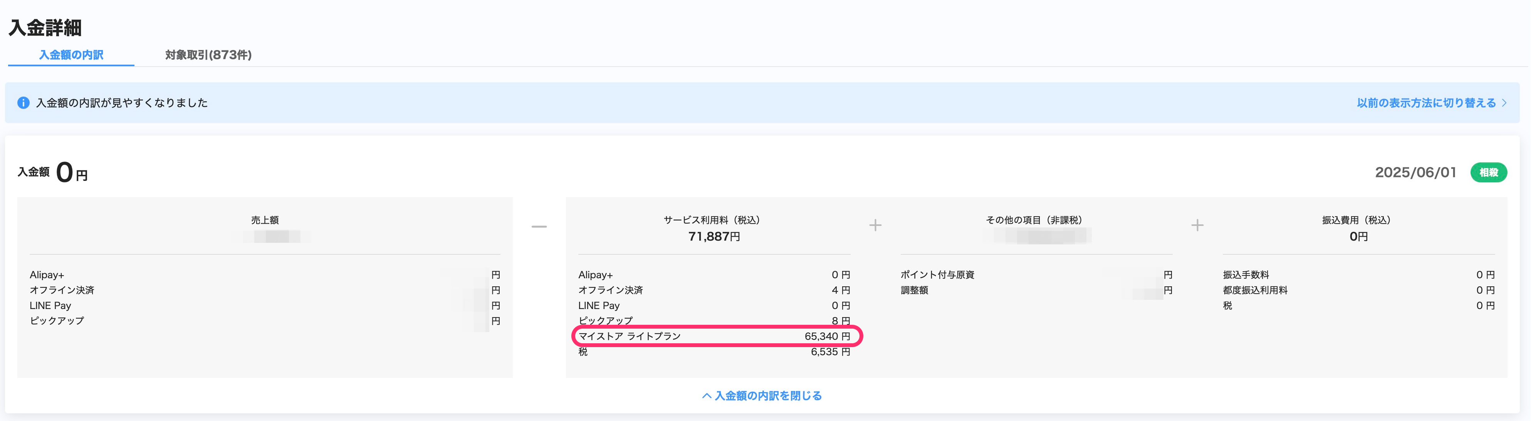Click the plus sign before 振込費用
The height and width of the screenshot is (421, 1531).
pyautogui.click(x=1197, y=225)
